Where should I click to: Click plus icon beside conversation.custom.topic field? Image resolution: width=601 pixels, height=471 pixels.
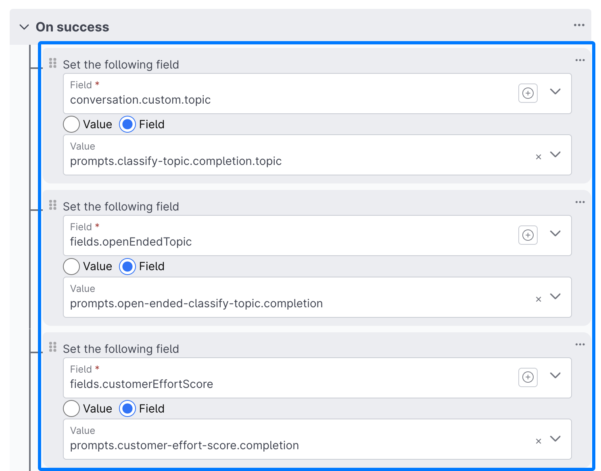point(528,93)
